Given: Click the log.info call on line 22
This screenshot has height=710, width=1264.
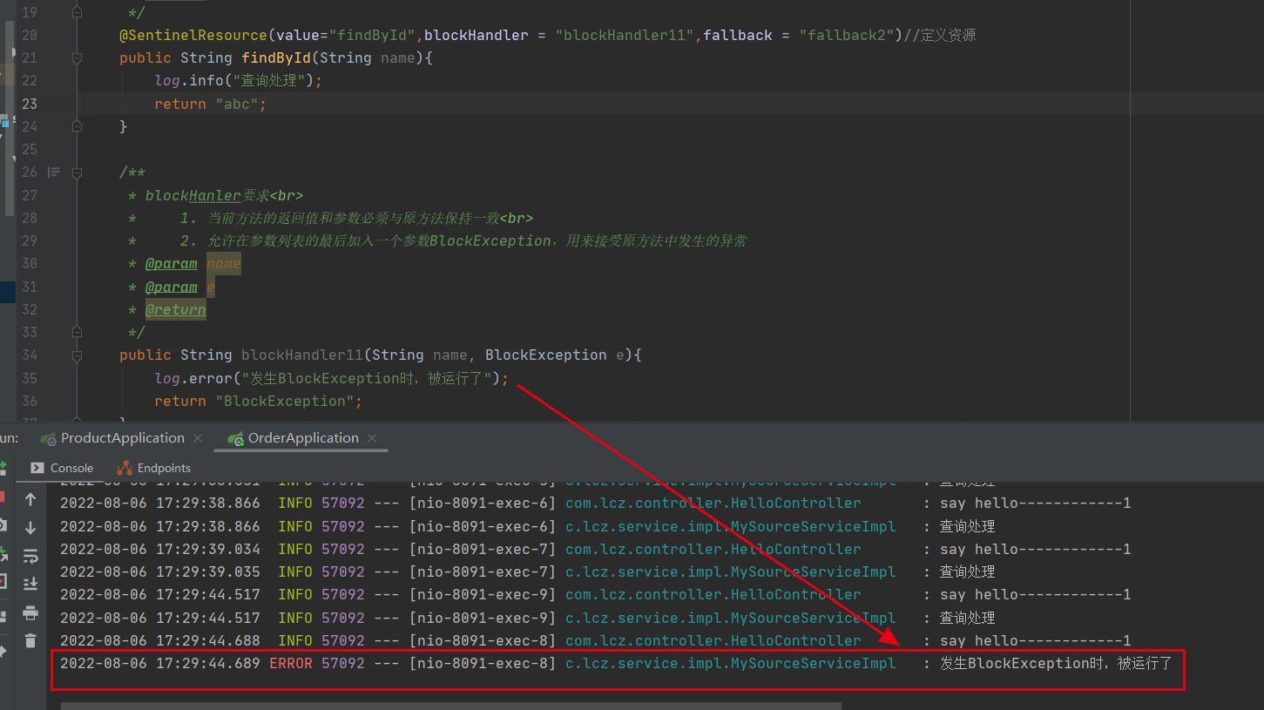Looking at the screenshot, I should (x=238, y=81).
